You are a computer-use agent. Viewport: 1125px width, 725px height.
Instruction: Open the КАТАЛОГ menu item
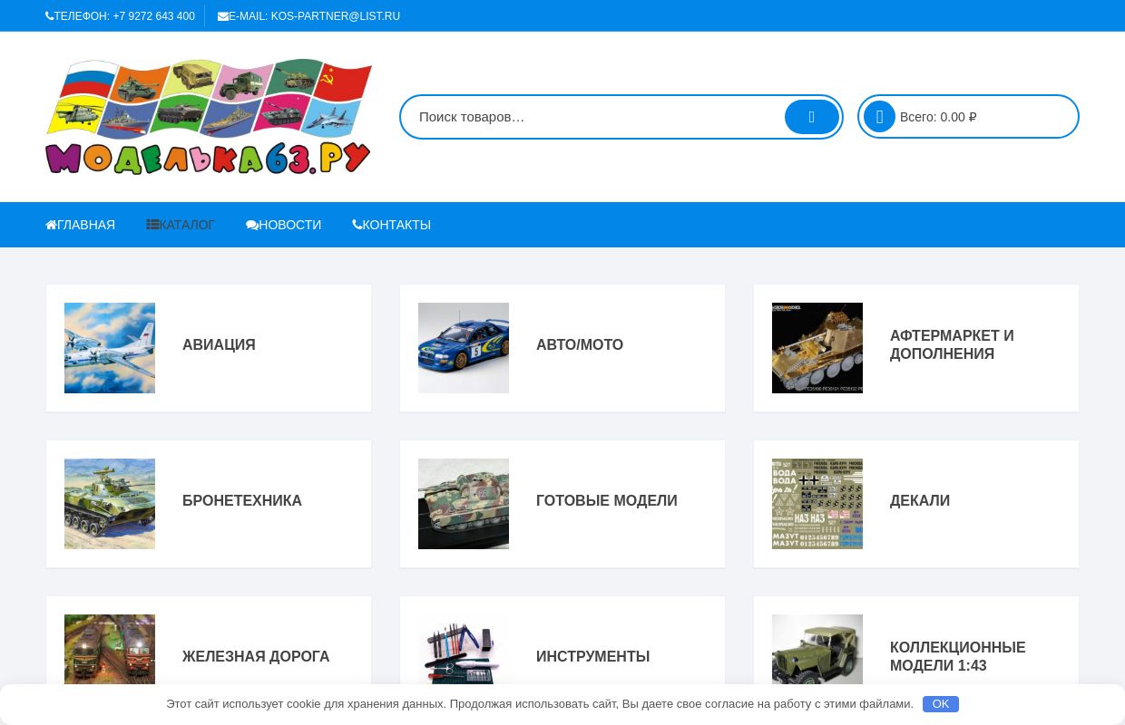tap(181, 225)
